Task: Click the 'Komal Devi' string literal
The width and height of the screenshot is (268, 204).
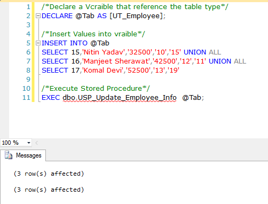Action: pos(103,70)
